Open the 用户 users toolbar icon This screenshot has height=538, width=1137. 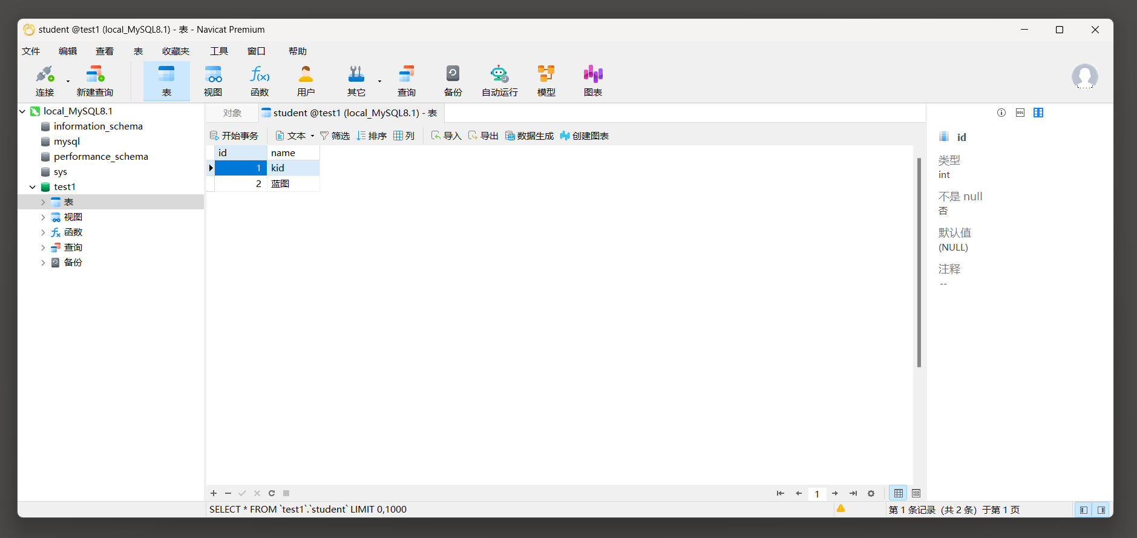[306, 81]
